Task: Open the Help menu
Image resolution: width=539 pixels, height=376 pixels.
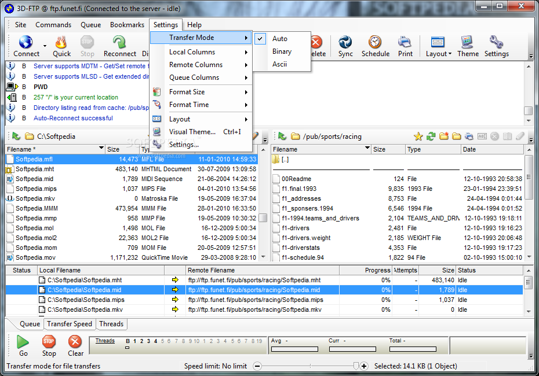Action: [x=194, y=25]
